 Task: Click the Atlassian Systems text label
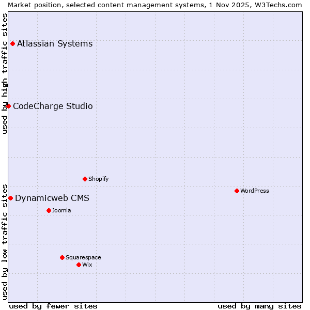click(x=55, y=43)
